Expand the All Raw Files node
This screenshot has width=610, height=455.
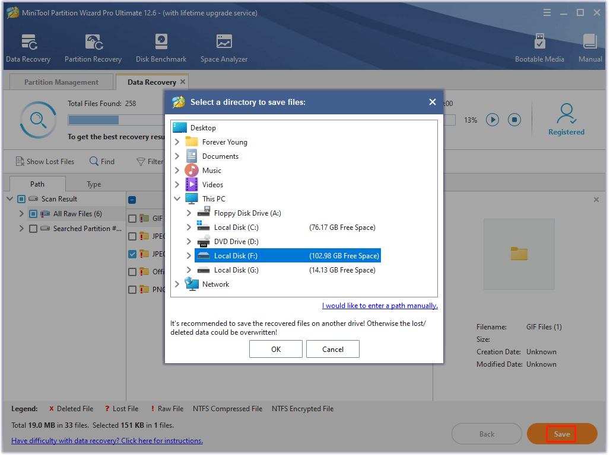click(x=21, y=214)
